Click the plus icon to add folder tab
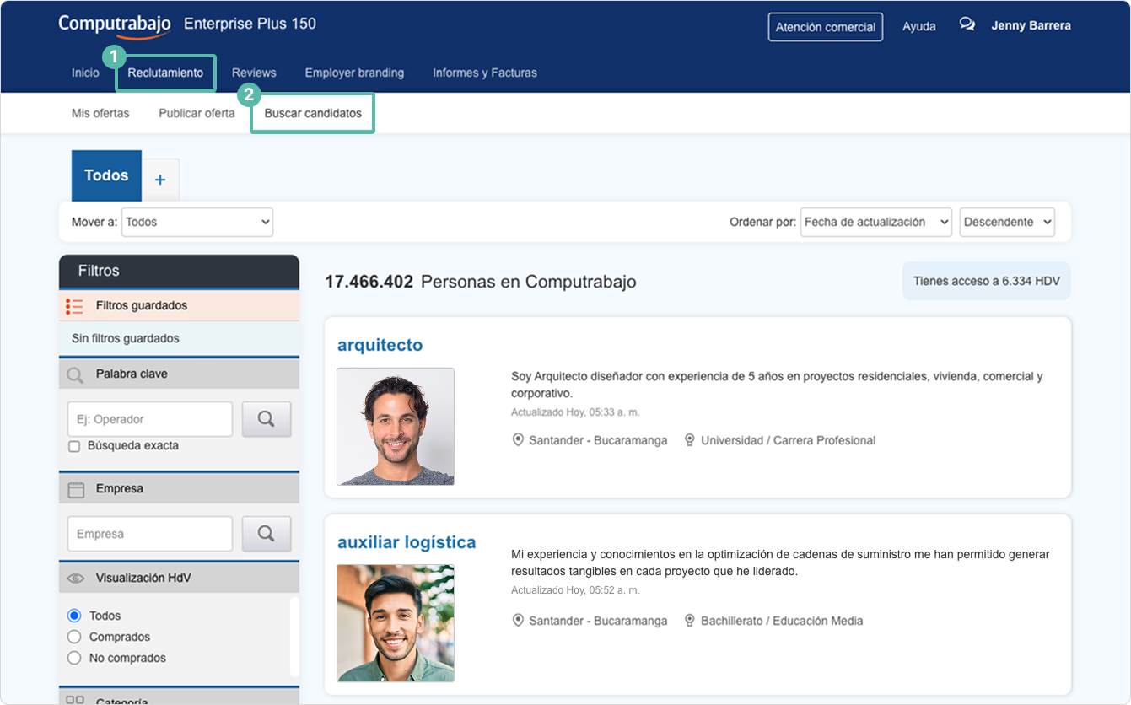This screenshot has width=1131, height=705. click(160, 180)
